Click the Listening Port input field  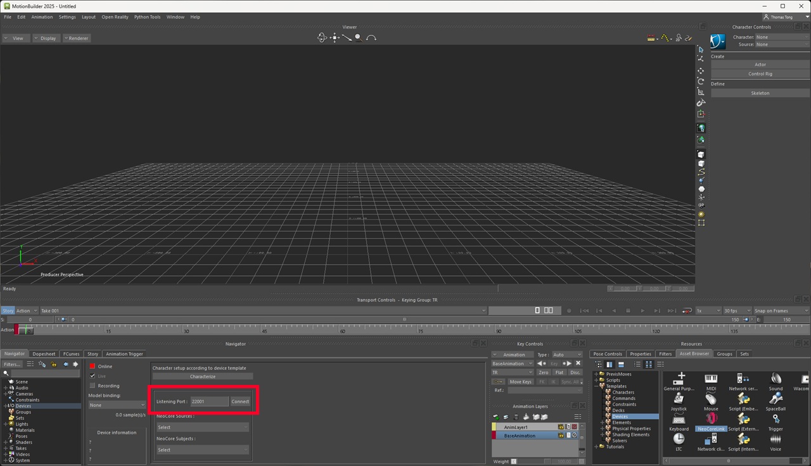[x=209, y=401]
